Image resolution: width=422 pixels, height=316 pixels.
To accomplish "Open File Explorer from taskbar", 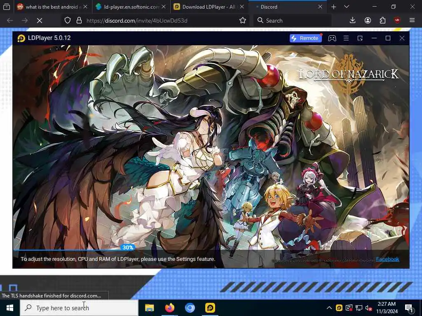I will coord(149,308).
